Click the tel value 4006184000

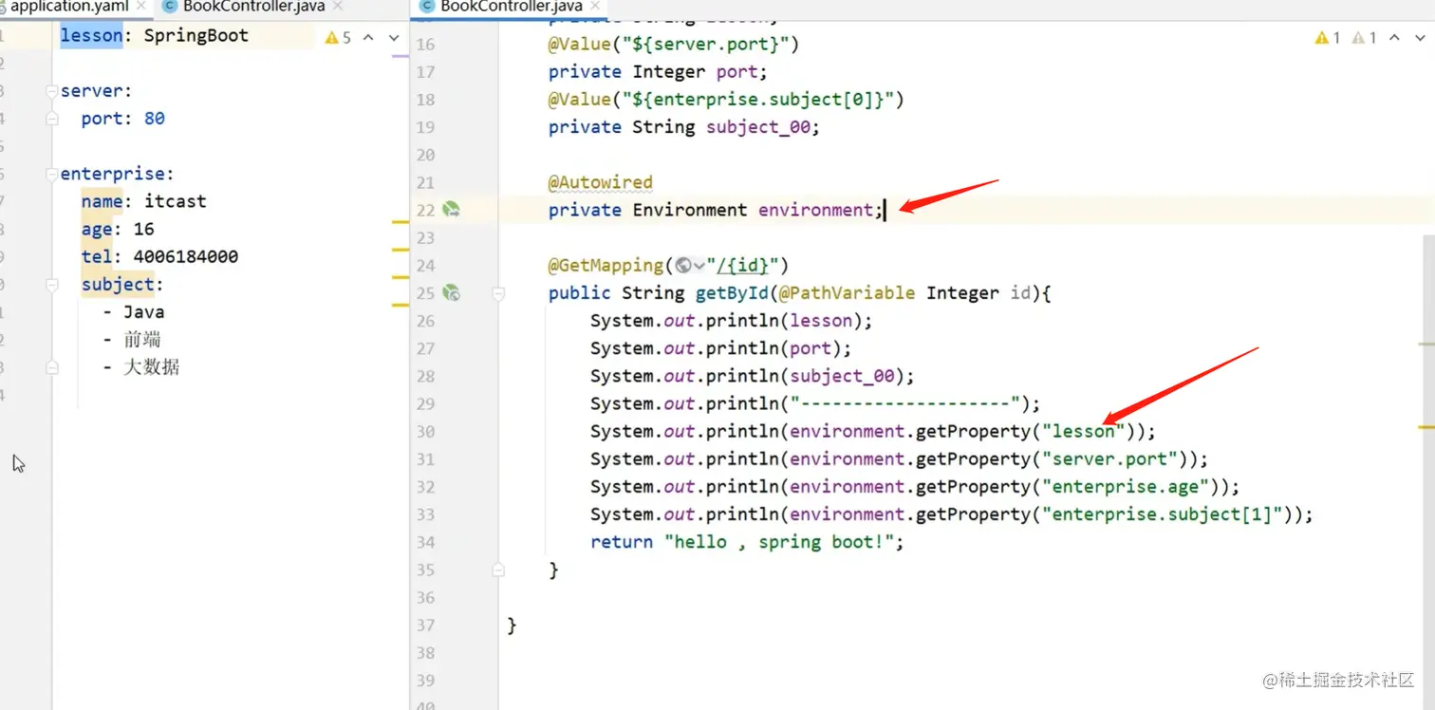point(186,256)
